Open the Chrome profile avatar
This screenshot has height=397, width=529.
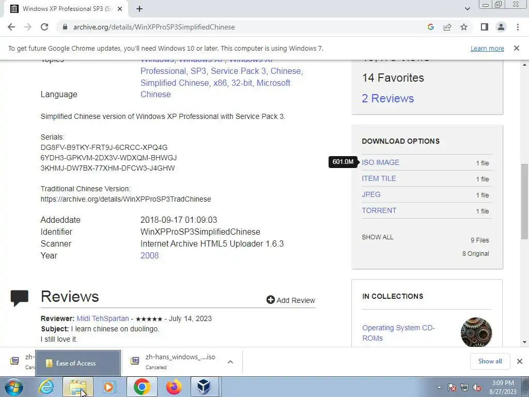pyautogui.click(x=501, y=27)
